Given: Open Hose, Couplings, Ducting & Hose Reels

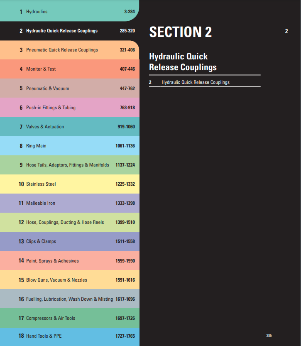Looking at the screenshot, I should click(x=65, y=222).
